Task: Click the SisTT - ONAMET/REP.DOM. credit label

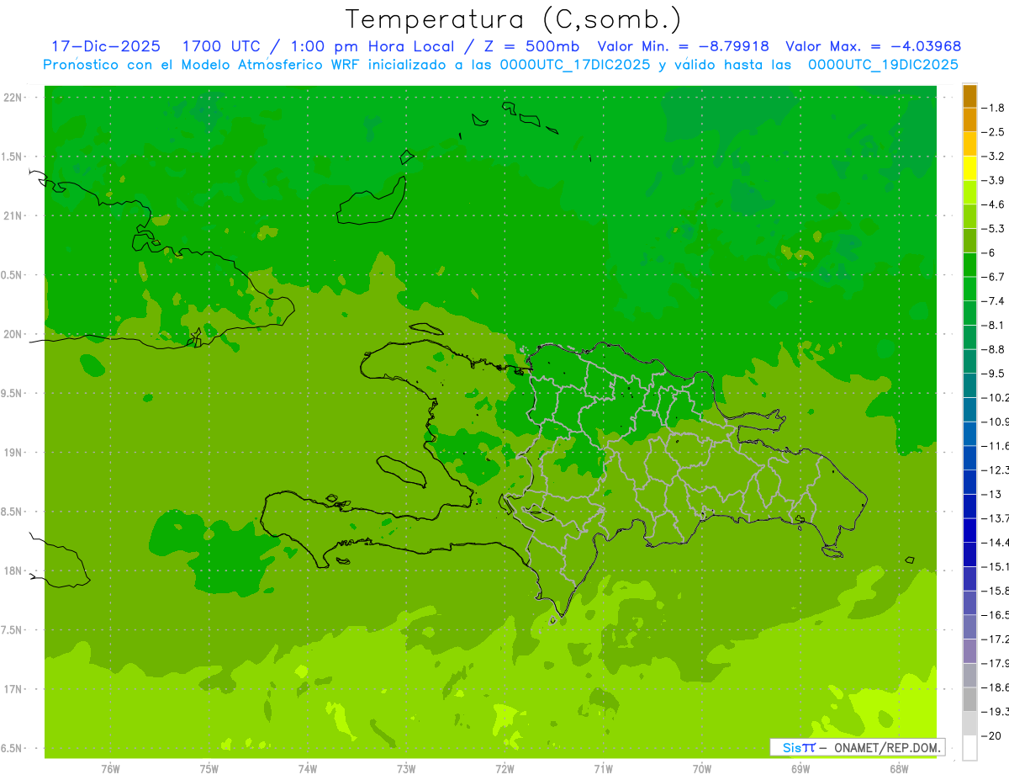Action: (x=858, y=747)
